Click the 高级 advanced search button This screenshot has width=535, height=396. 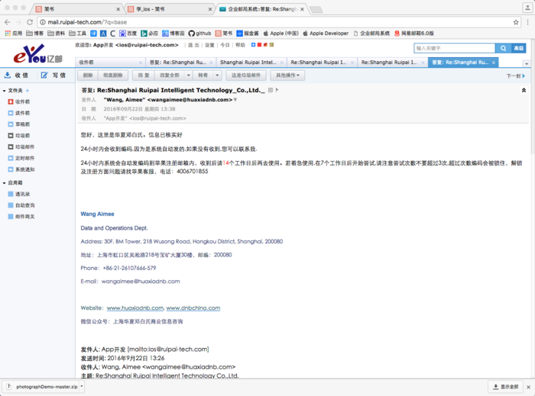(519, 48)
